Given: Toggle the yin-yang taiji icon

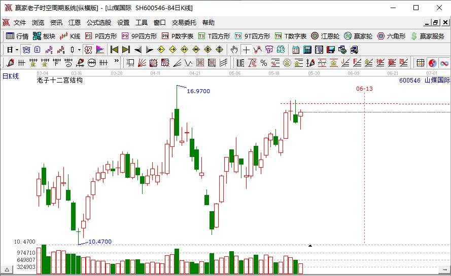Looking at the screenshot, I should click(x=432, y=63).
